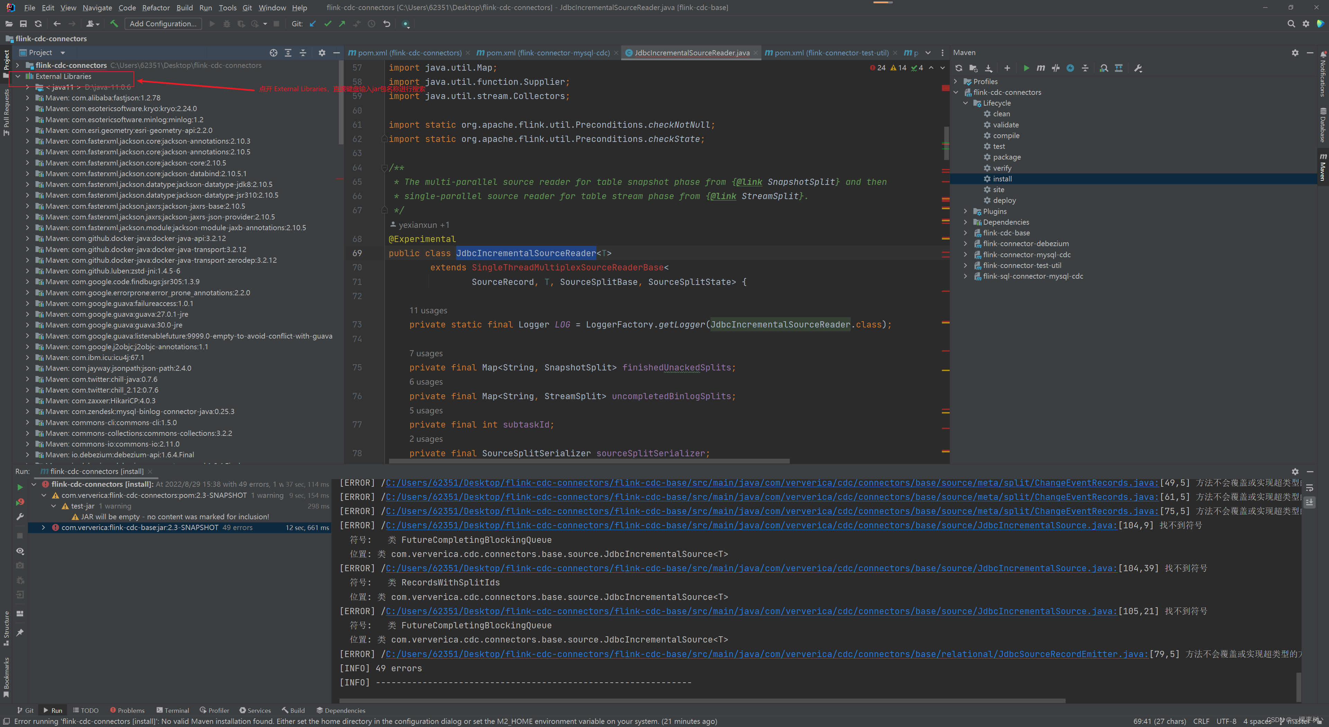Rerun the install build in Run panel
This screenshot has height=727, width=1329.
coord(20,487)
